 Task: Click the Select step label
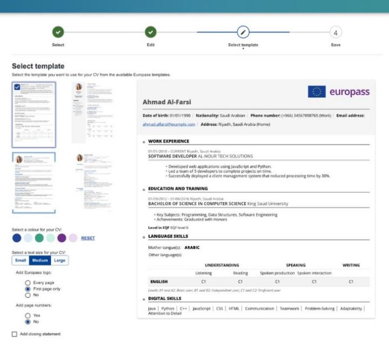coord(58,45)
